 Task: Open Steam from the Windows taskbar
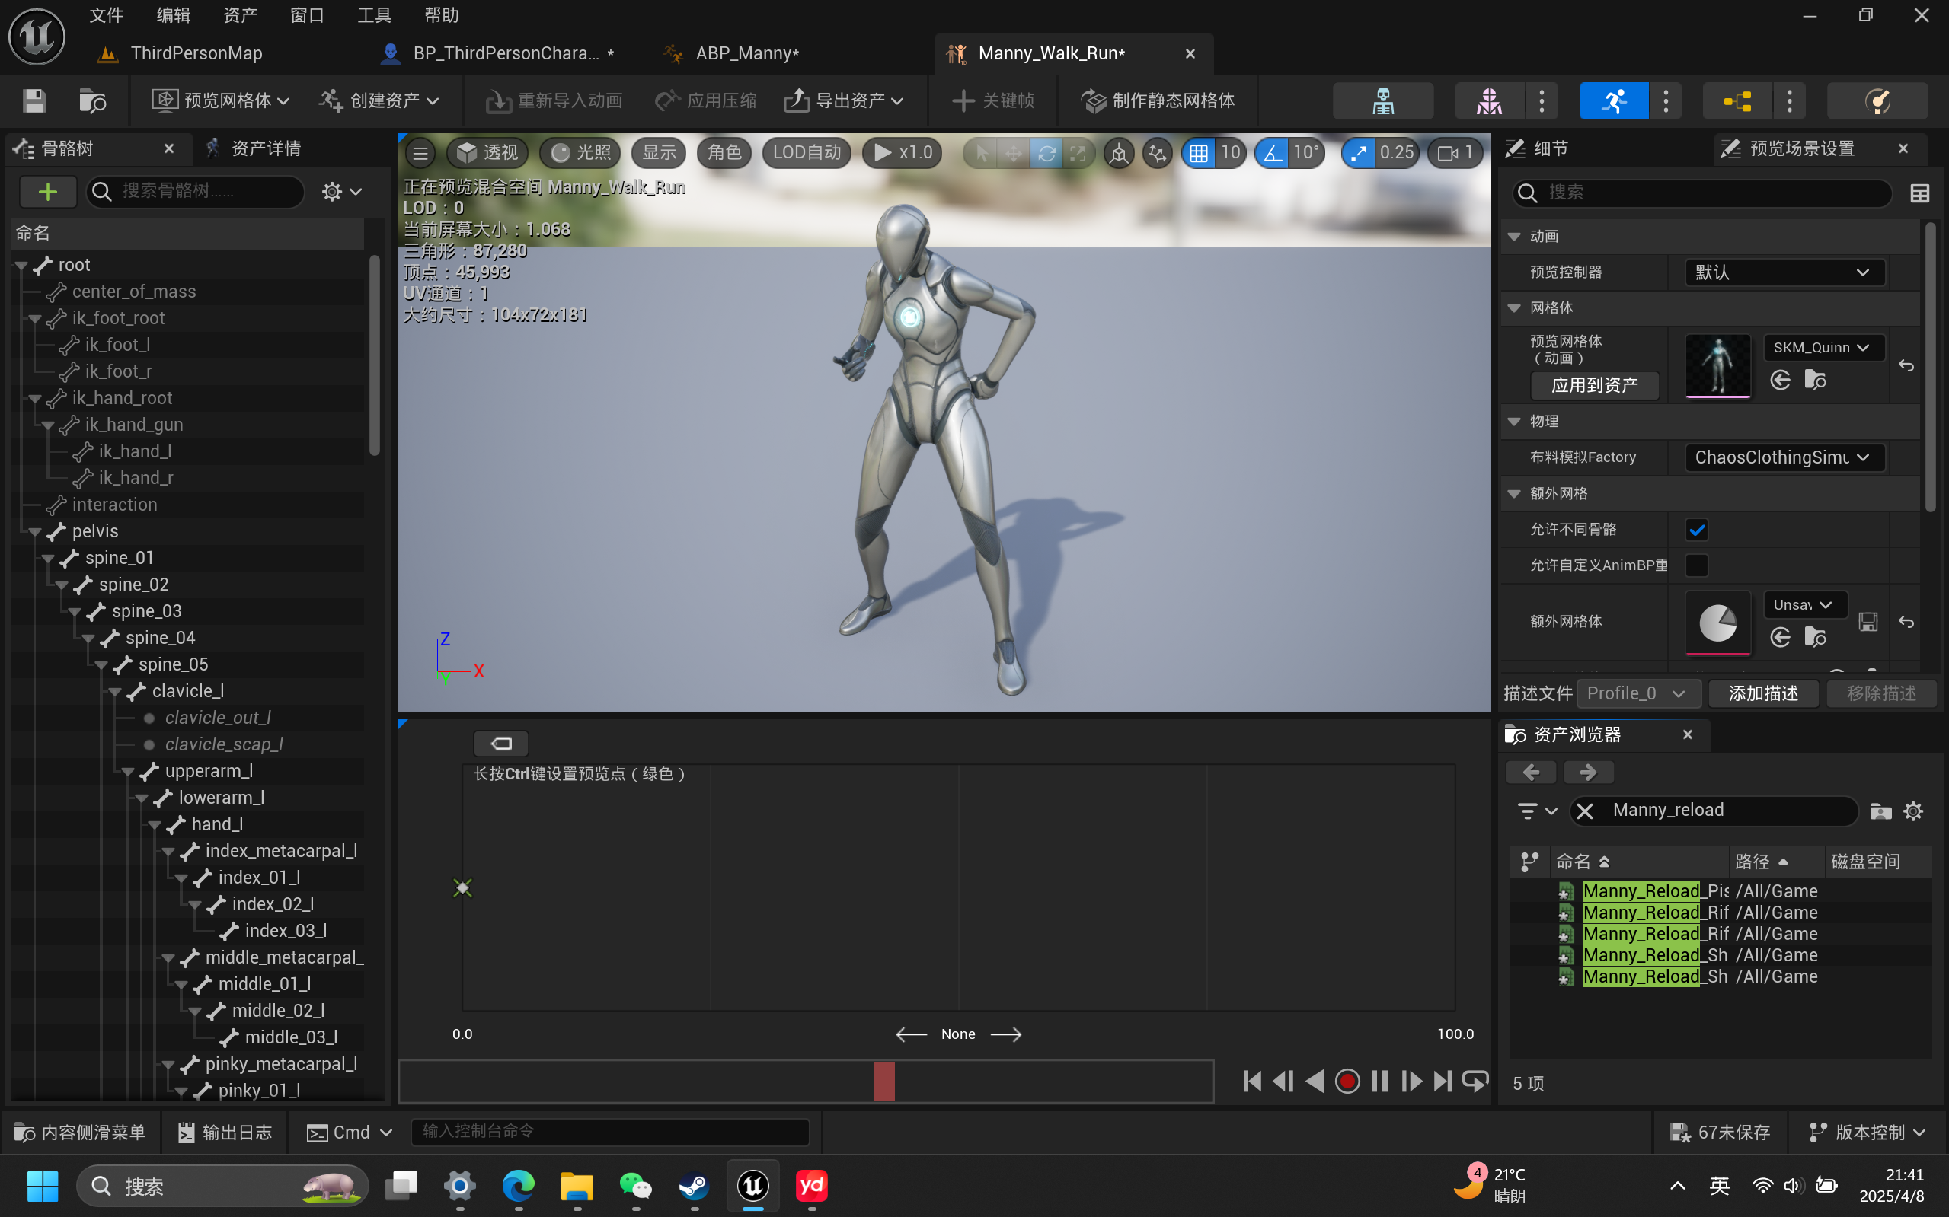click(693, 1186)
